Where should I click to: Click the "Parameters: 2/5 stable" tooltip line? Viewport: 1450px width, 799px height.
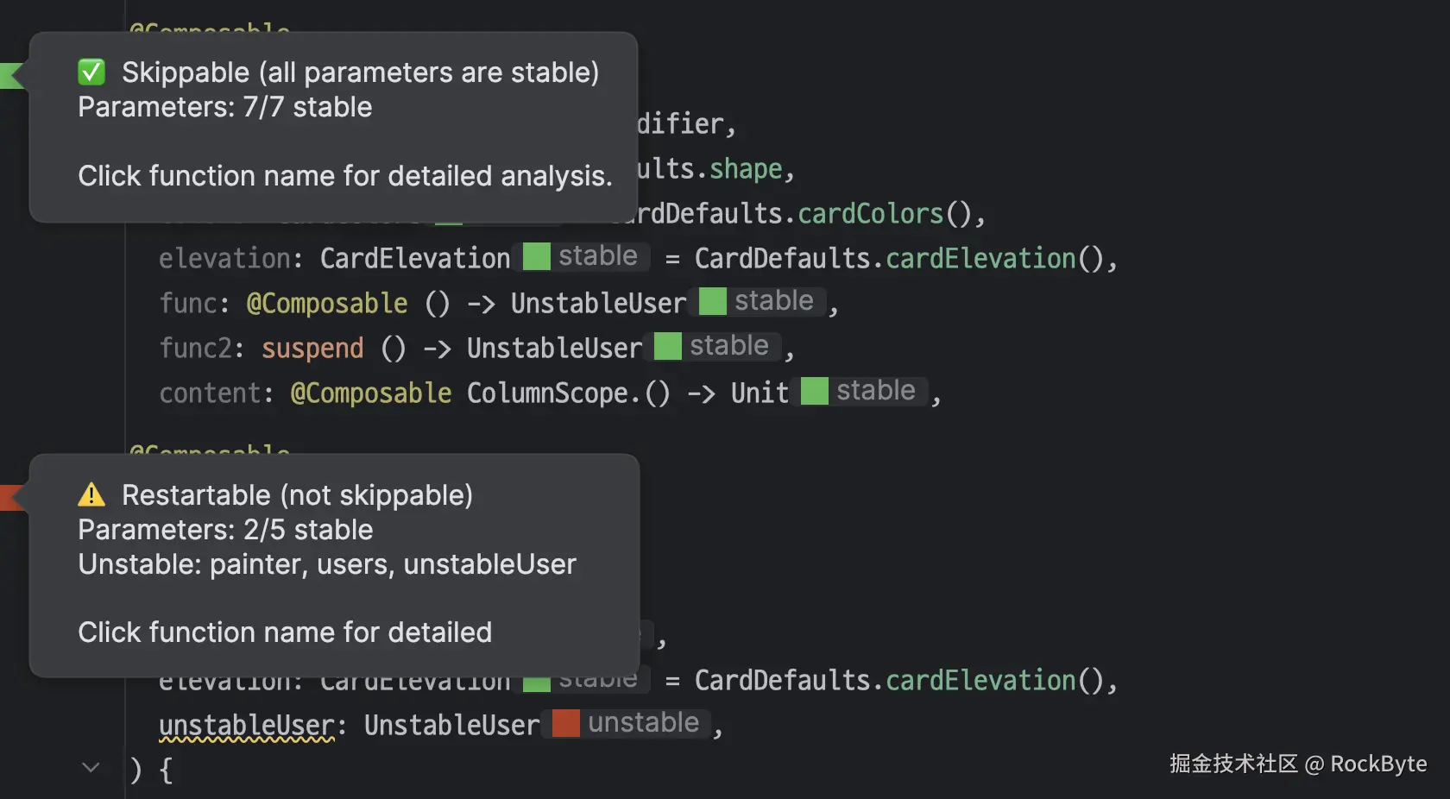225,530
